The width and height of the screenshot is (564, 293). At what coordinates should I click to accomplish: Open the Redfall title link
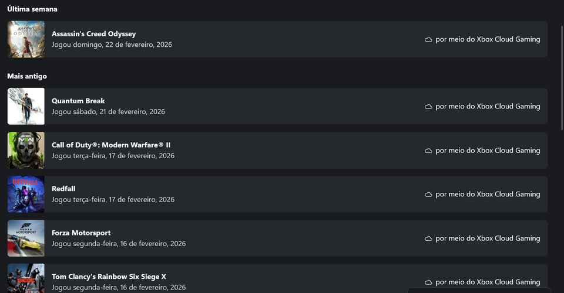tap(63, 189)
